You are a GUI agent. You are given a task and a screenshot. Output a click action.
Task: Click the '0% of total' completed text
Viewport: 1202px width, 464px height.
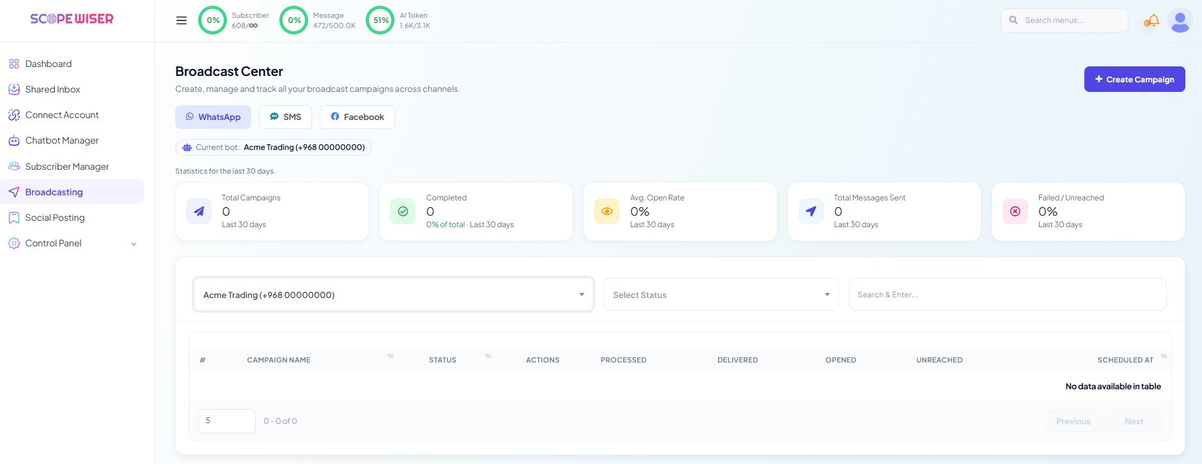click(x=445, y=225)
